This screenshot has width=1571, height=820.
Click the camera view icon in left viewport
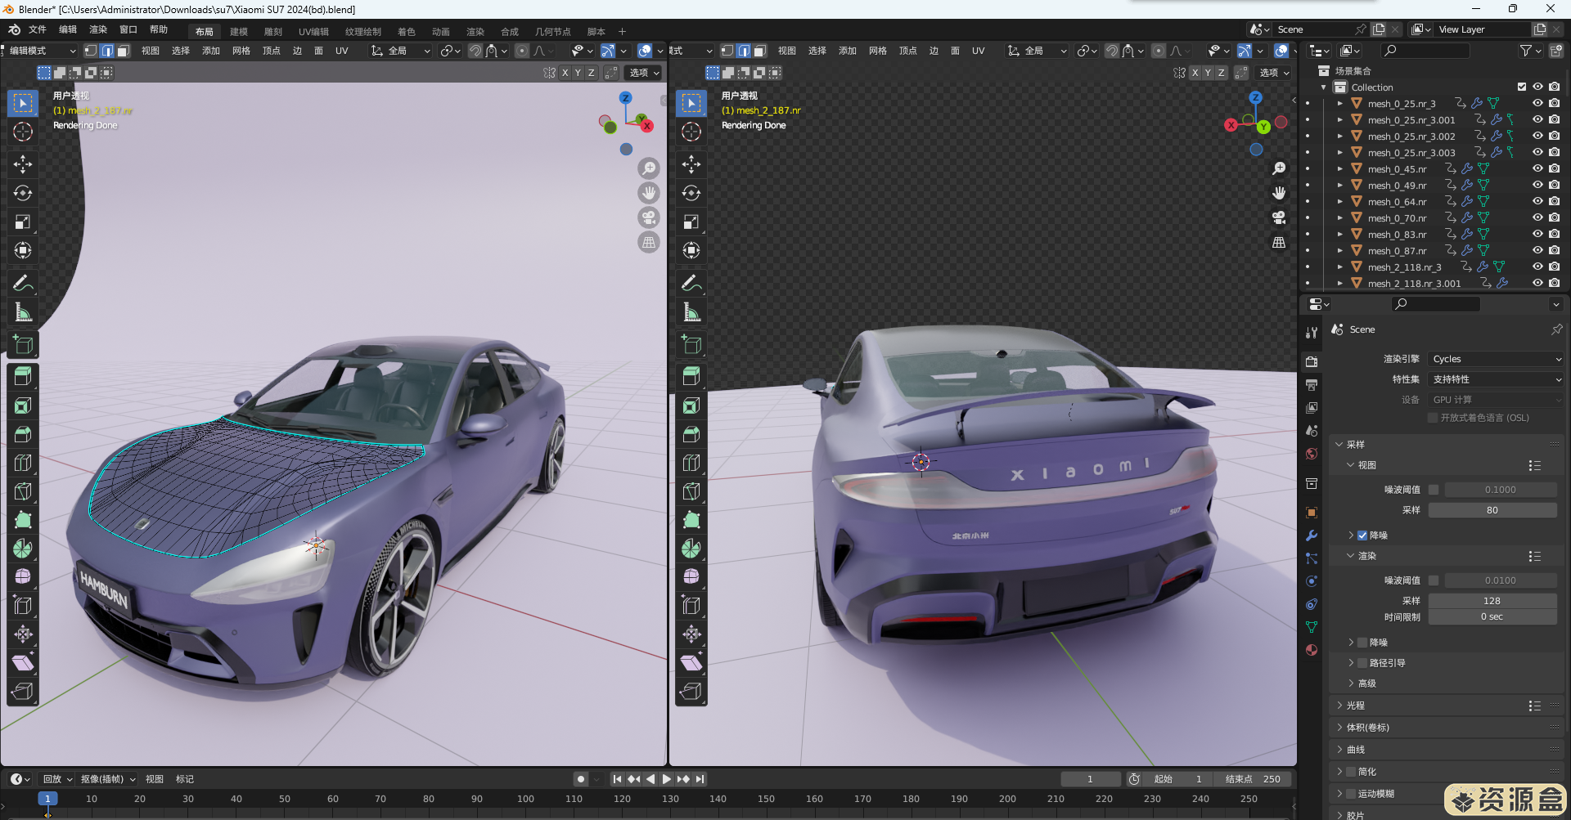pos(649,217)
